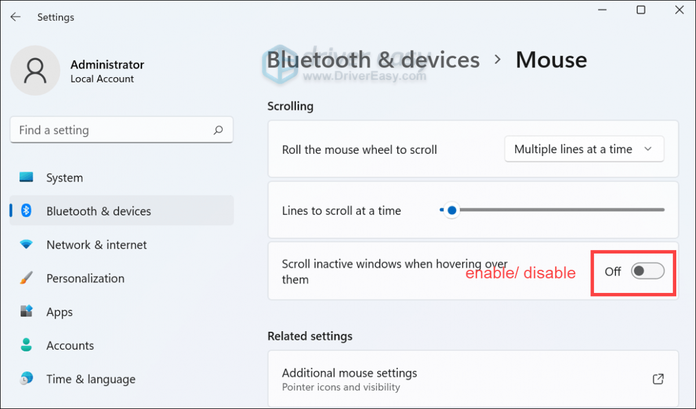Image resolution: width=696 pixels, height=409 pixels.
Task: Click the Accounts icon
Action: coord(26,345)
